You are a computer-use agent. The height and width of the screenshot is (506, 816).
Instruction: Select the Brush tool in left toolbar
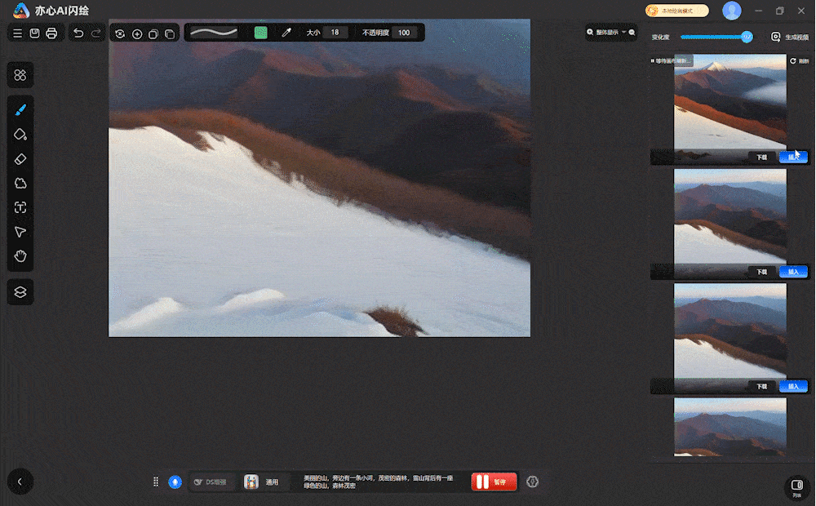pyautogui.click(x=20, y=109)
